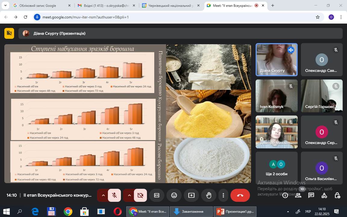
Task: Open the present screen share icon
Action: point(191,195)
